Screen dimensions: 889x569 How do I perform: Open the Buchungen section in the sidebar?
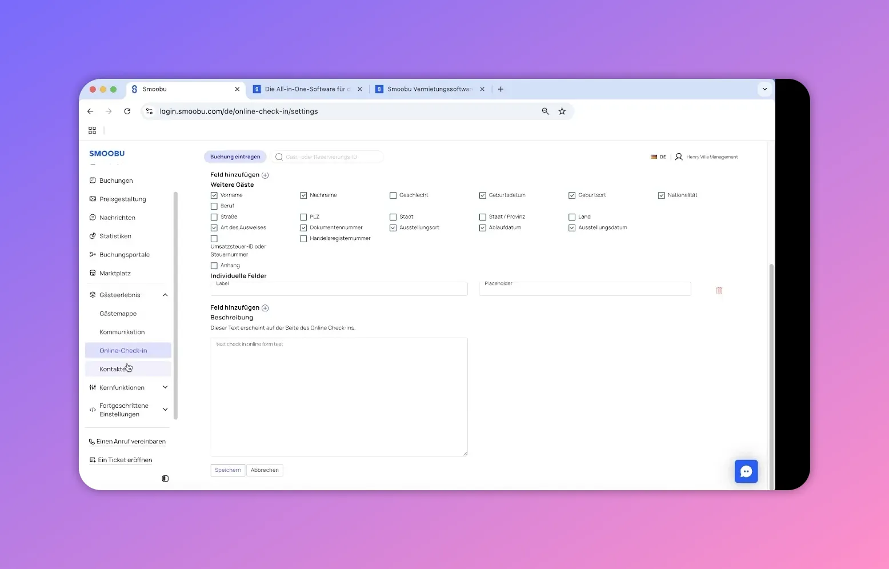(x=116, y=180)
